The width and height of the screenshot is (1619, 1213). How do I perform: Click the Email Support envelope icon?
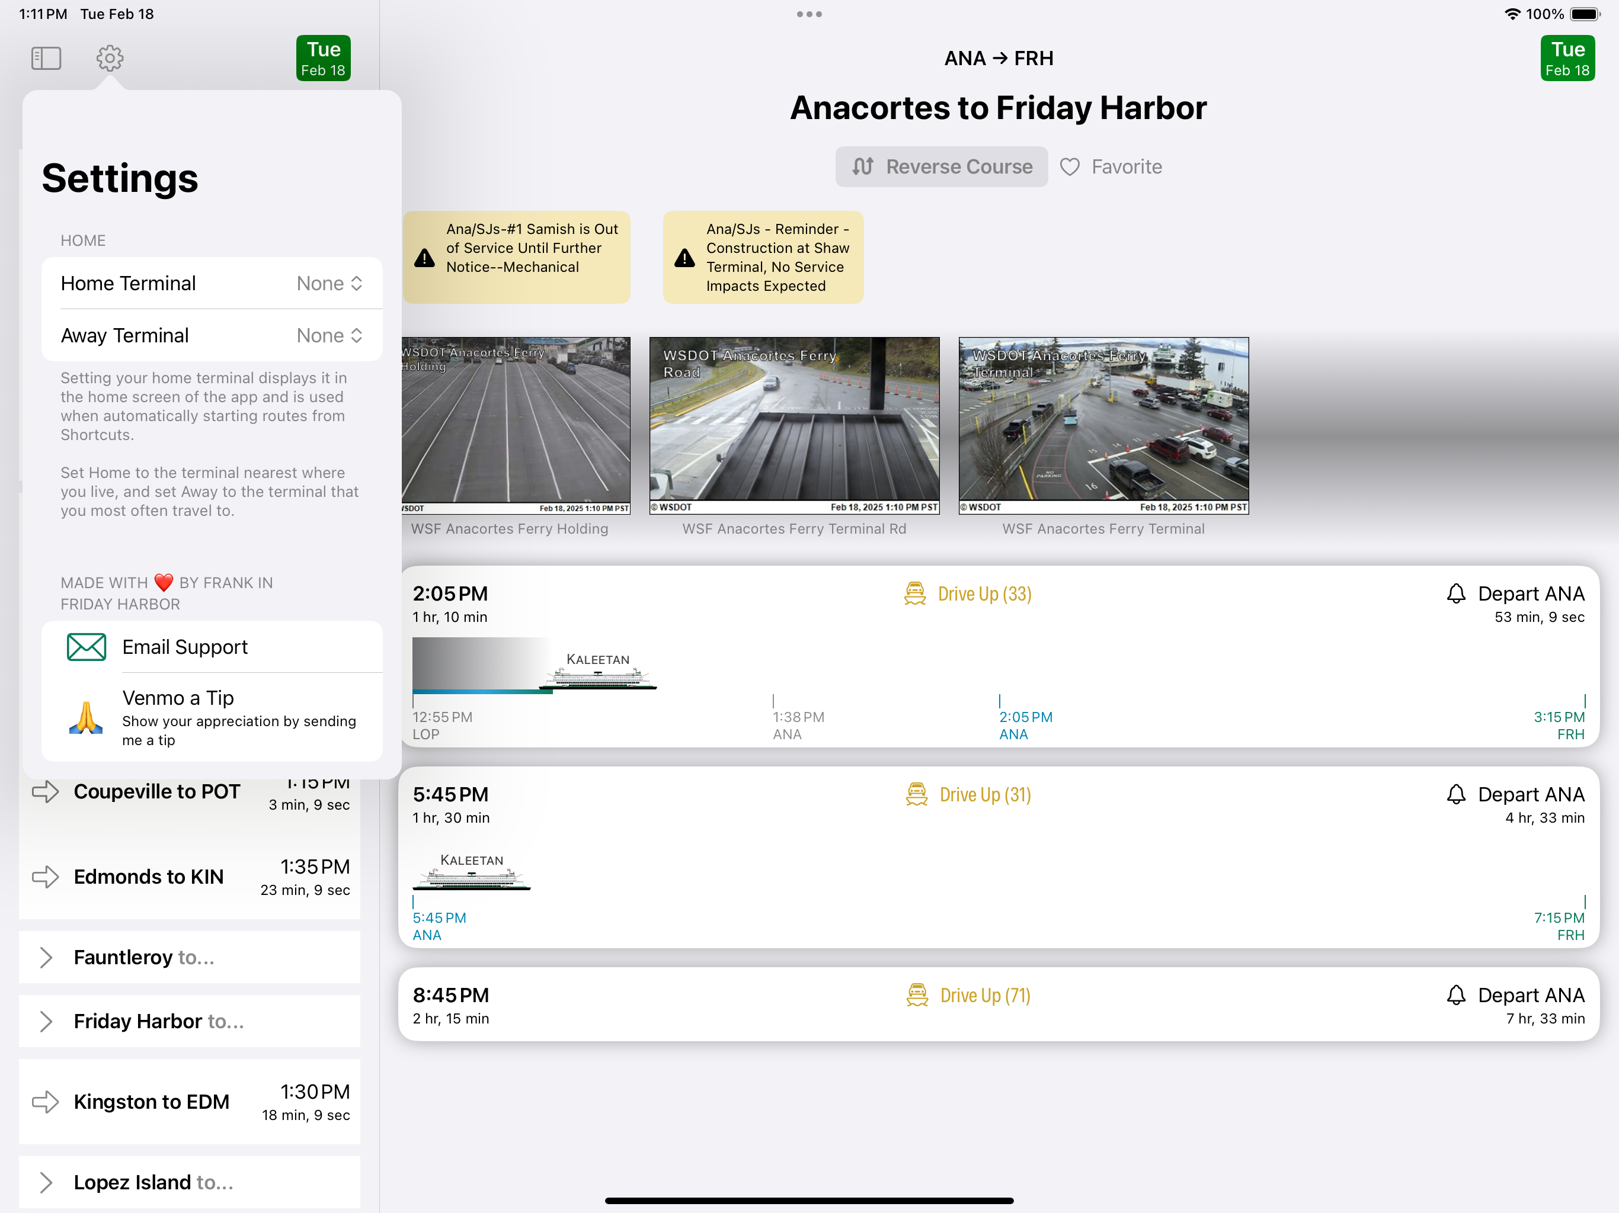[87, 647]
